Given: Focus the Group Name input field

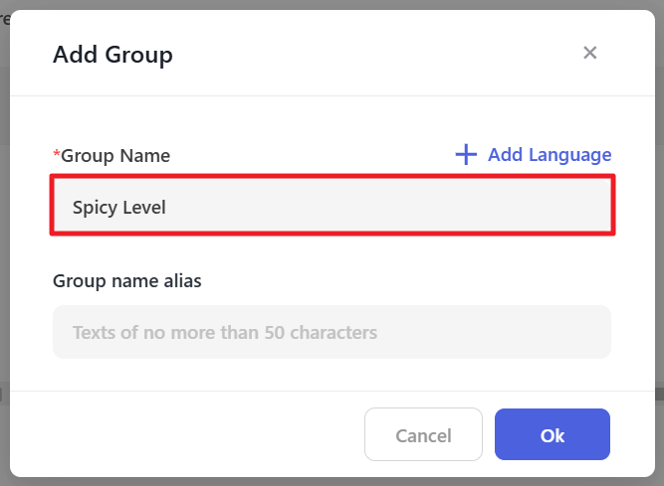Looking at the screenshot, I should (x=332, y=205).
